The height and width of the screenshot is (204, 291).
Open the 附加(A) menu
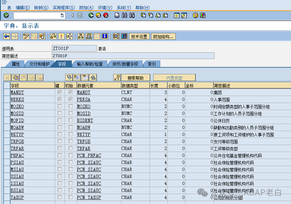pos(86,8)
